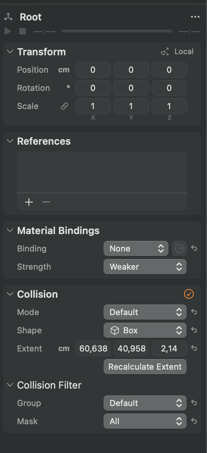The height and width of the screenshot is (453, 207).
Task: Toggle the Local transform space icon
Action: (x=165, y=52)
